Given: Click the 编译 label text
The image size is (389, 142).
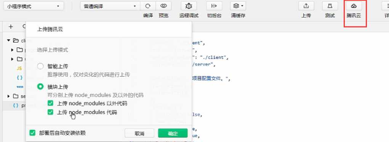Looking at the screenshot, I should tap(148, 16).
